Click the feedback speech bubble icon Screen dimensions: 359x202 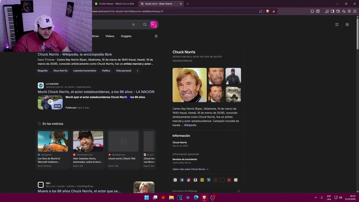pos(239,191)
